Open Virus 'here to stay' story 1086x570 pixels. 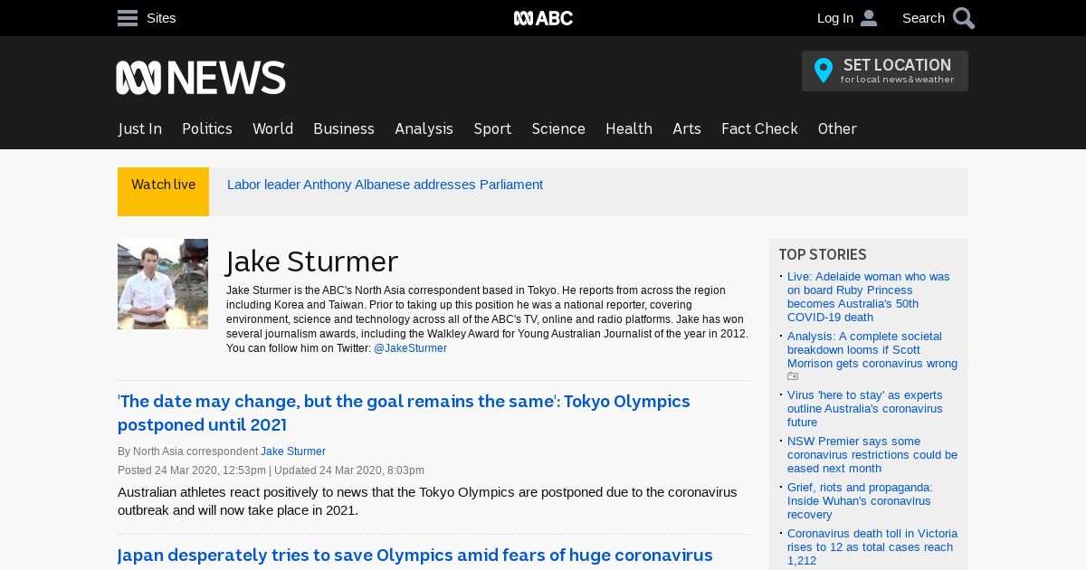(x=865, y=409)
